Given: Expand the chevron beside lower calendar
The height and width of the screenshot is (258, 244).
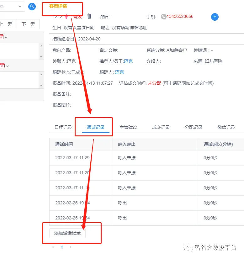Looking at the screenshot, I should point(7,66).
